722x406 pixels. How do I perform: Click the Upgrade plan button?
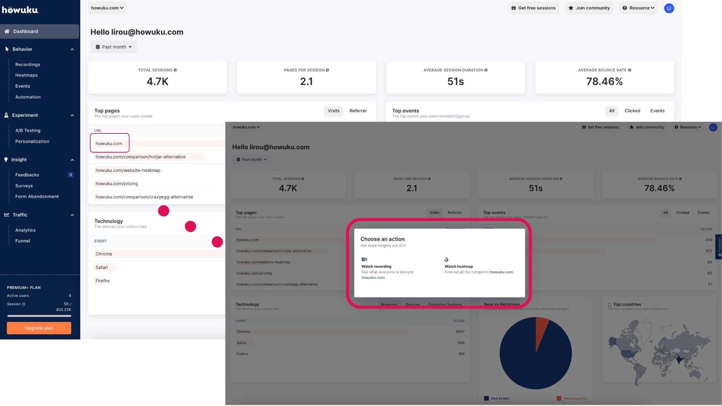[39, 328]
